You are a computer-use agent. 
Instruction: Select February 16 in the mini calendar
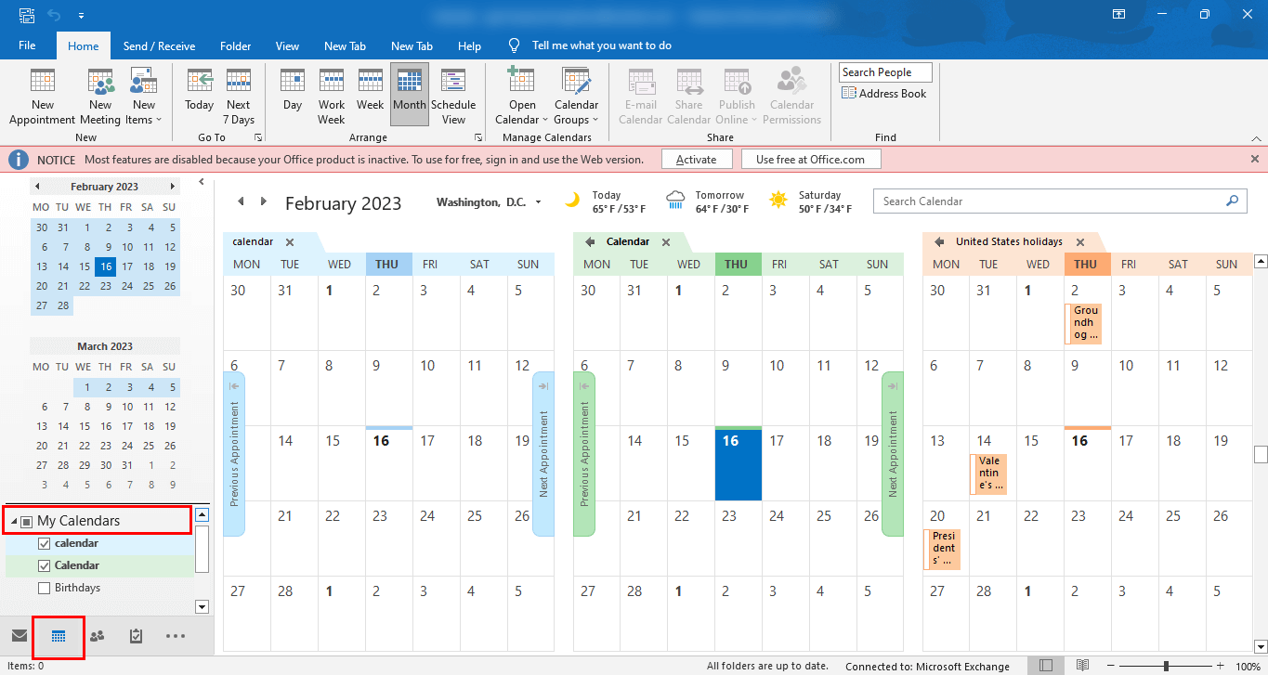point(106,266)
